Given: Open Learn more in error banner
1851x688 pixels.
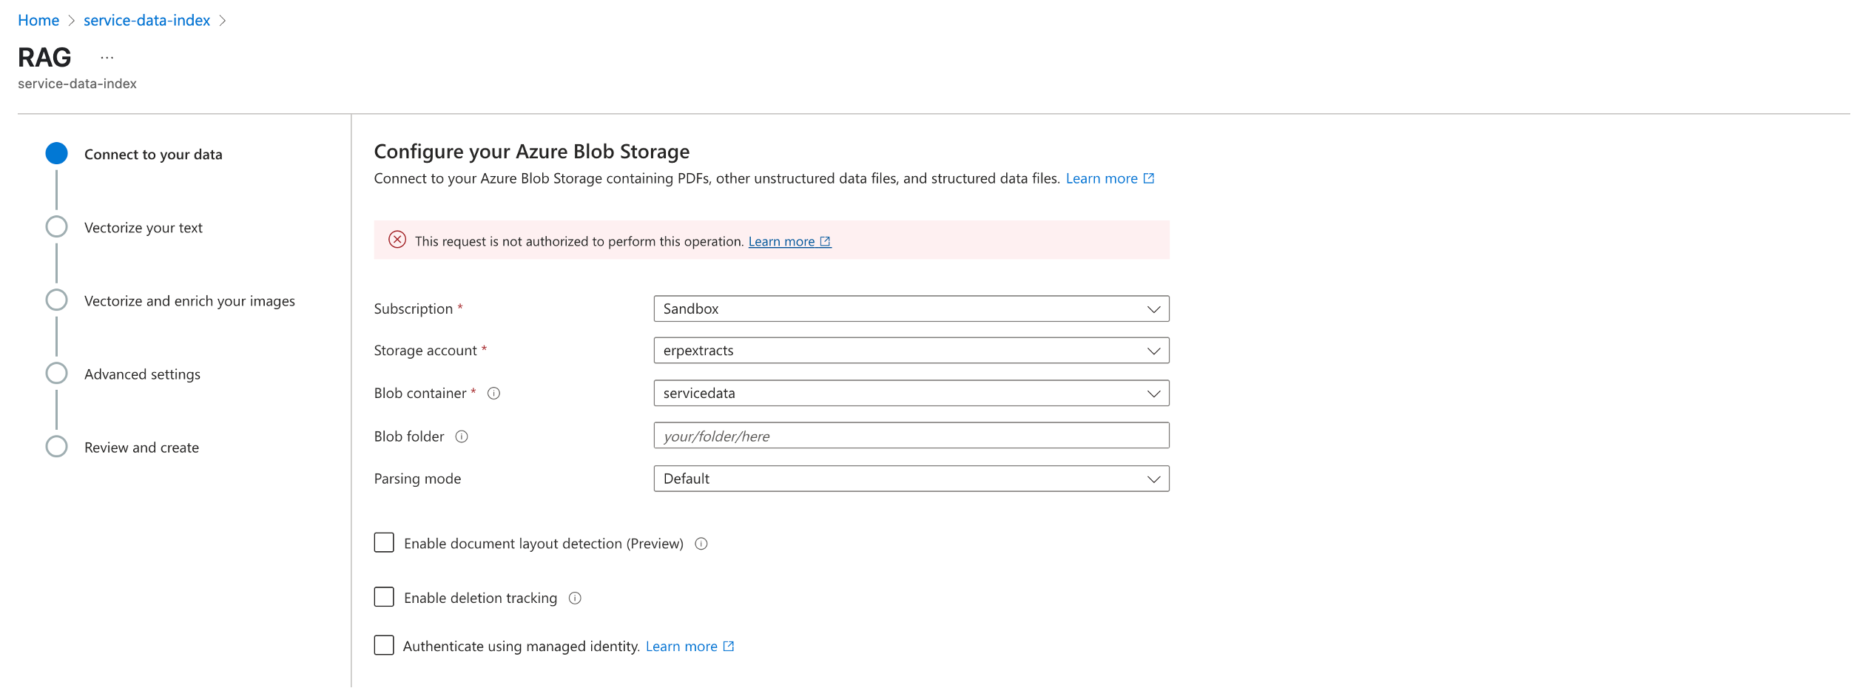Looking at the screenshot, I should [783, 241].
